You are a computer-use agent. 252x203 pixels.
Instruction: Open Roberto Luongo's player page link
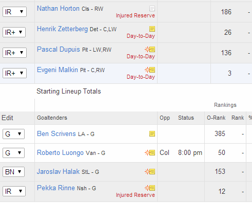pyautogui.click(x=60, y=153)
